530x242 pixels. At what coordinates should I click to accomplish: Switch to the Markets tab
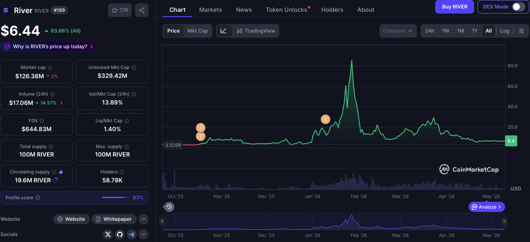[x=210, y=10]
